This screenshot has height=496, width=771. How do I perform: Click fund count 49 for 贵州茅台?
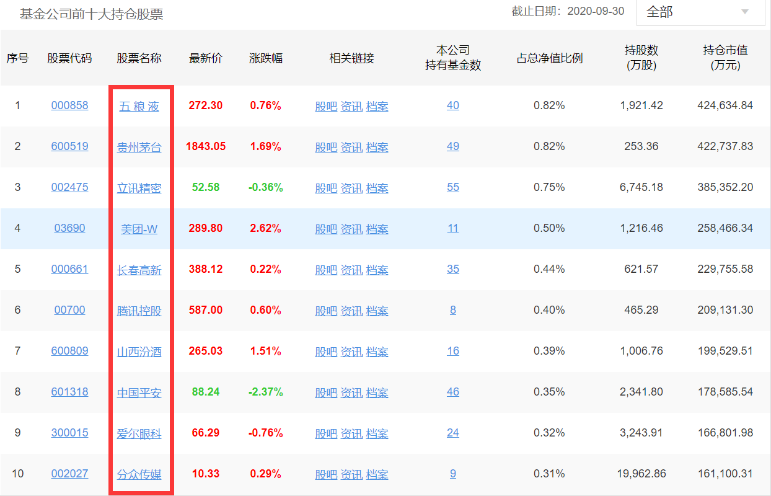[x=453, y=146]
